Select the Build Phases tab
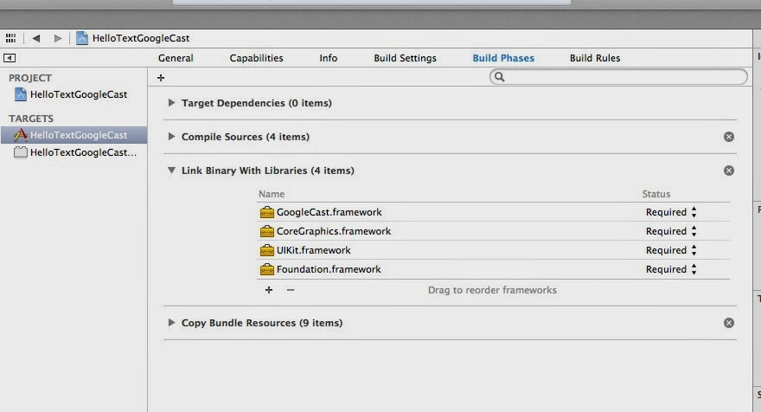The width and height of the screenshot is (761, 412). 503,58
